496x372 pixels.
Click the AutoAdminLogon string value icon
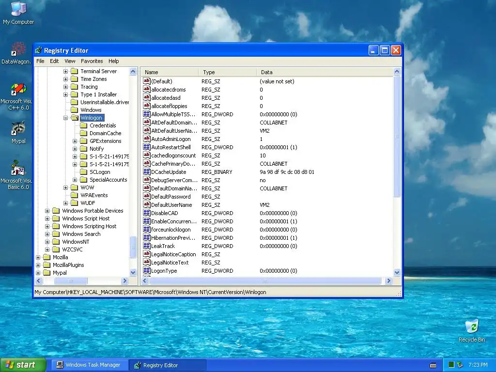pyautogui.click(x=146, y=139)
